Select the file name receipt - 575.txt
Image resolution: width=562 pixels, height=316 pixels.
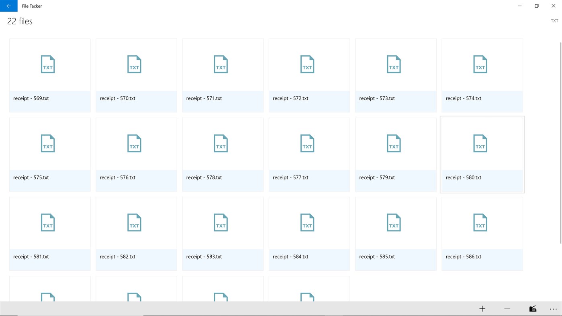tap(31, 177)
